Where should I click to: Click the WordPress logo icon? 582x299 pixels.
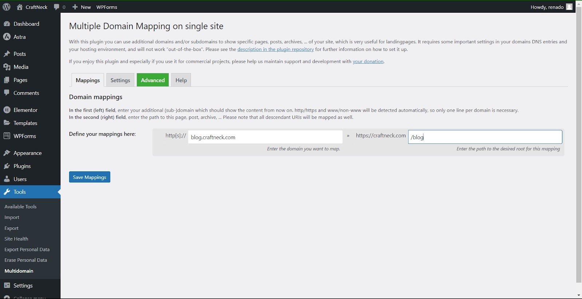[x=7, y=7]
